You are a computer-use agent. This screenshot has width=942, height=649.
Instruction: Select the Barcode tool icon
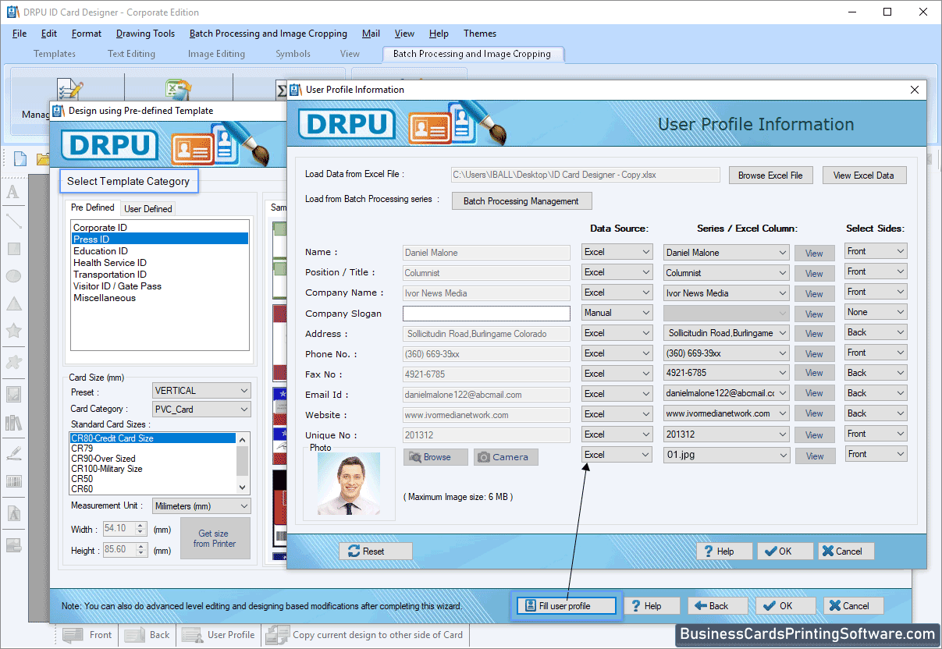tap(13, 481)
